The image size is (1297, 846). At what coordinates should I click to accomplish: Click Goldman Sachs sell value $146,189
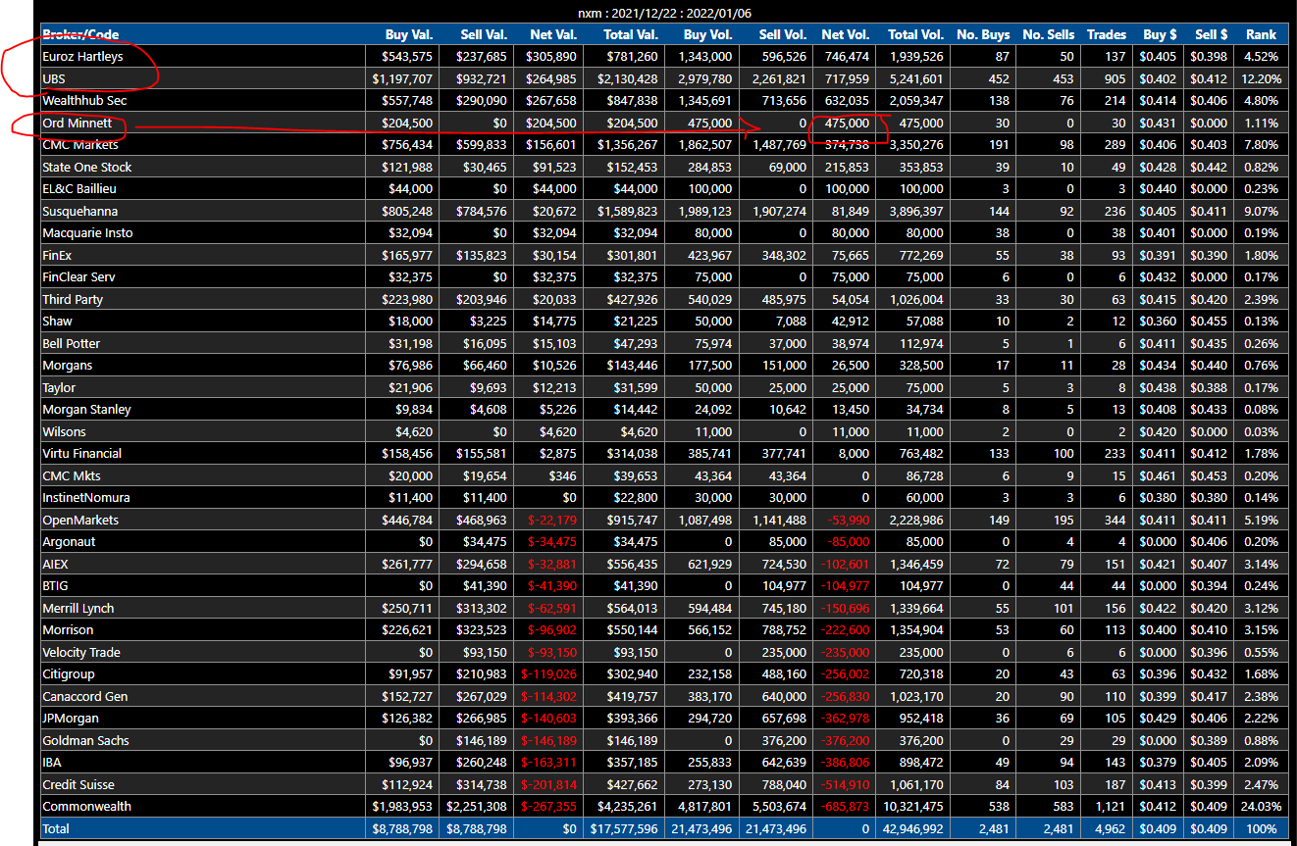(481, 740)
